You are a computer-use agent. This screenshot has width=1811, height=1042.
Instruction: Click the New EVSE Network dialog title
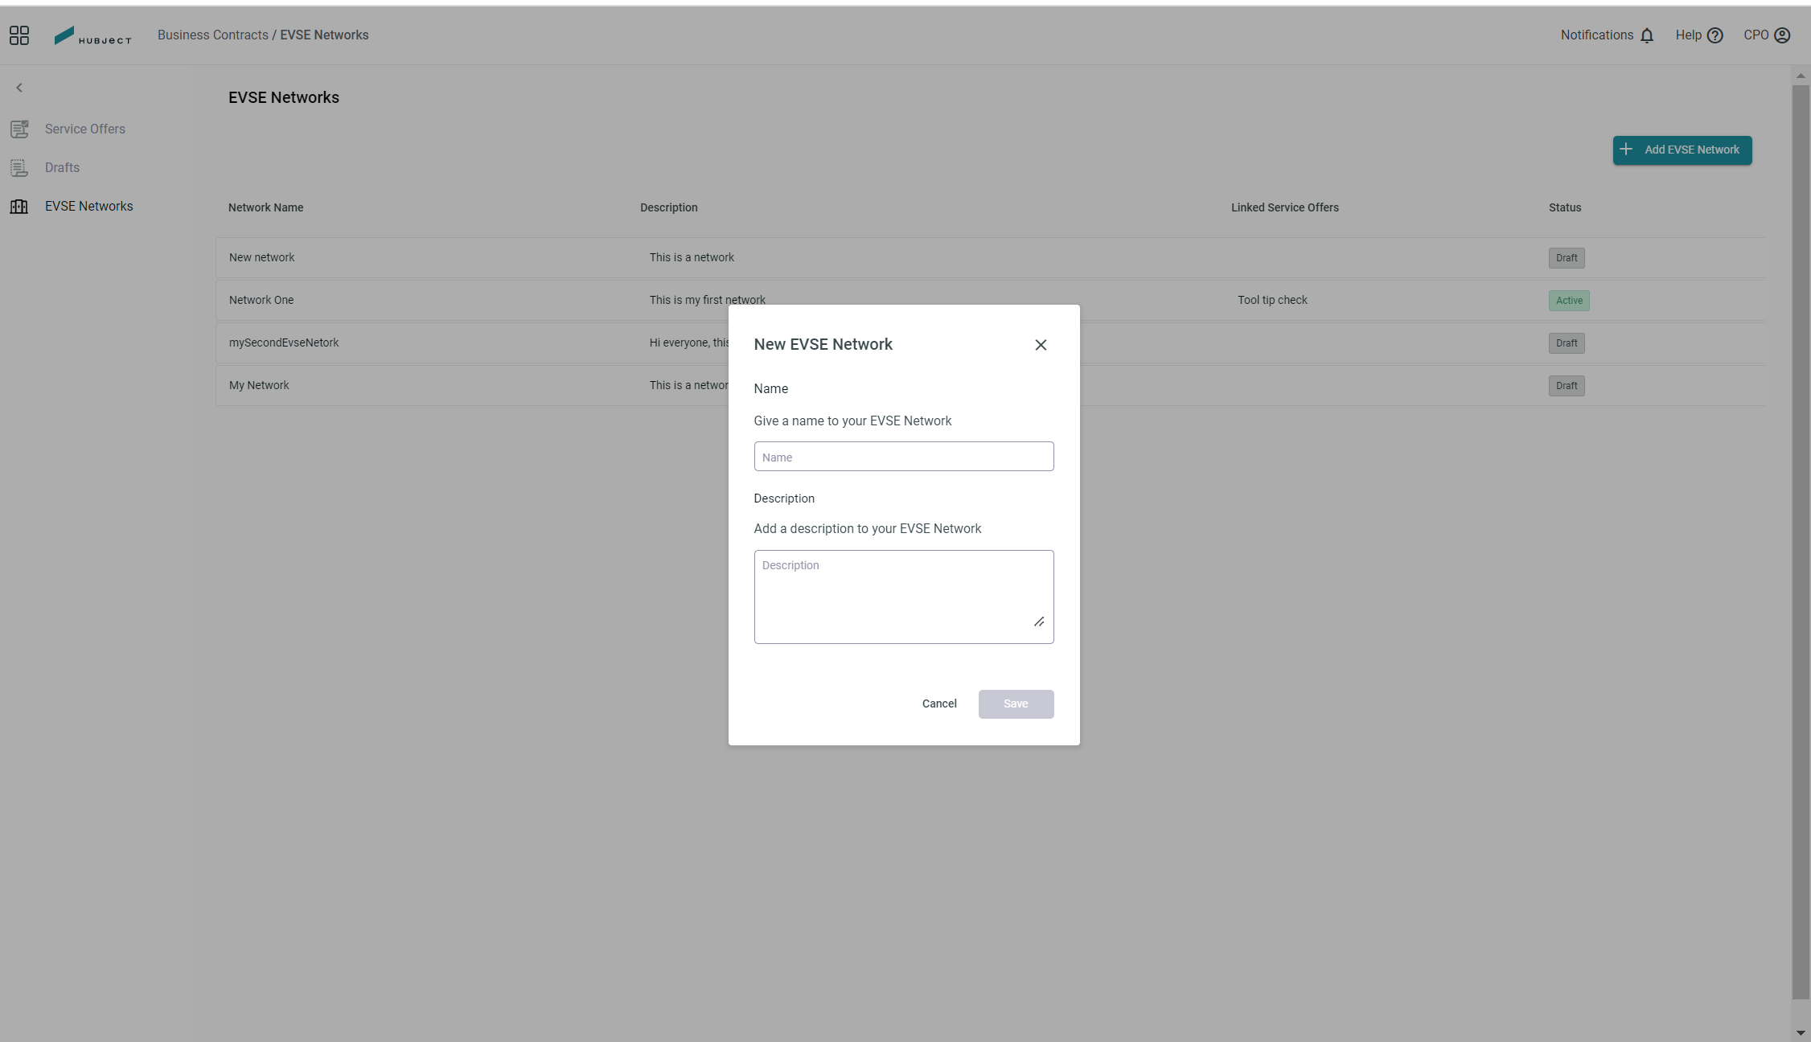[x=823, y=344]
